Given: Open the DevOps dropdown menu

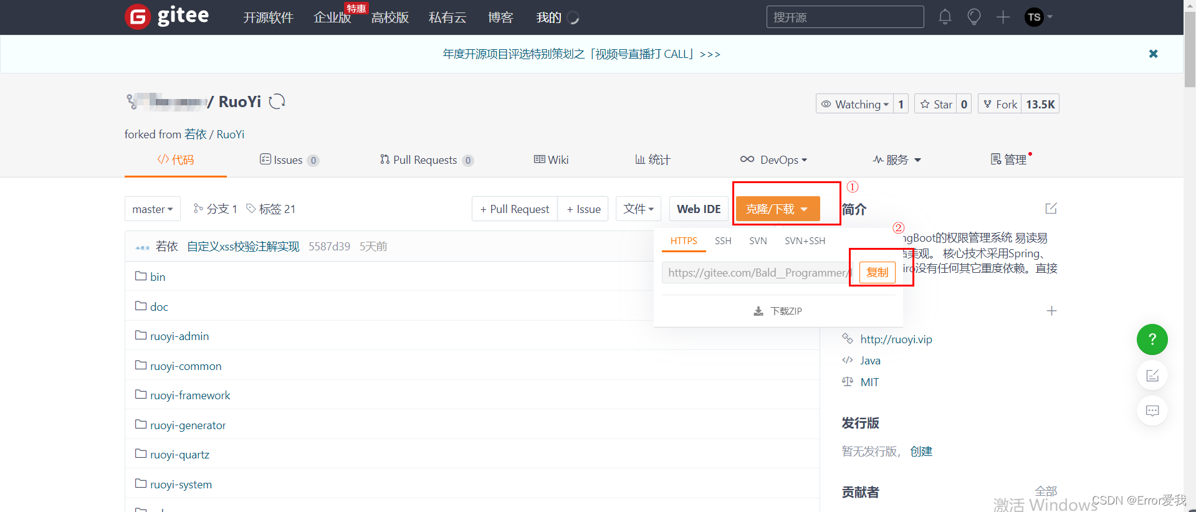Looking at the screenshot, I should 774,159.
